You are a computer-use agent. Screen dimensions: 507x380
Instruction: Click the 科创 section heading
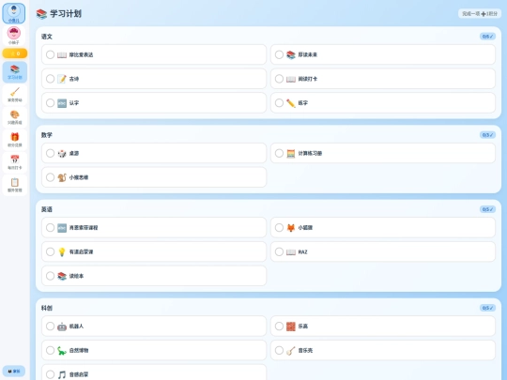47,308
